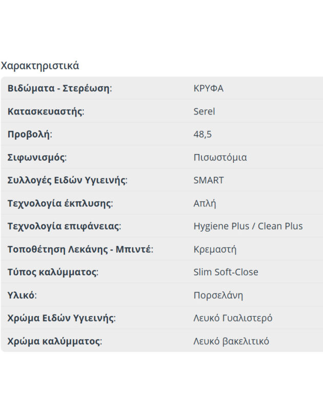Click the Τεχνολογία έκπλυσης label
Viewport: 323px width, 411px height.
(x=59, y=203)
